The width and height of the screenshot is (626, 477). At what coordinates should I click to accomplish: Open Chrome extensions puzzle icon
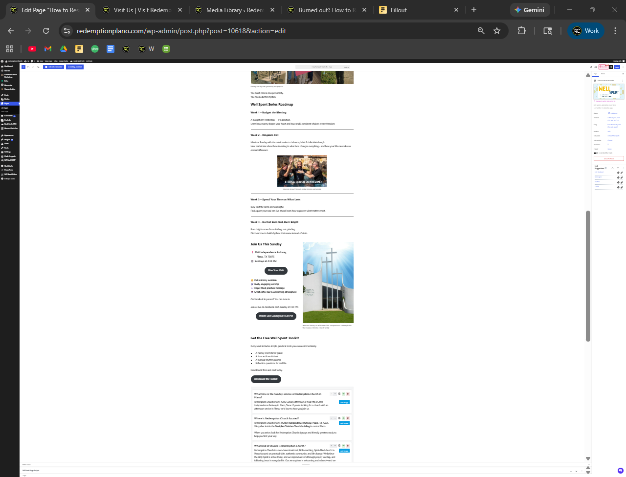pyautogui.click(x=521, y=31)
